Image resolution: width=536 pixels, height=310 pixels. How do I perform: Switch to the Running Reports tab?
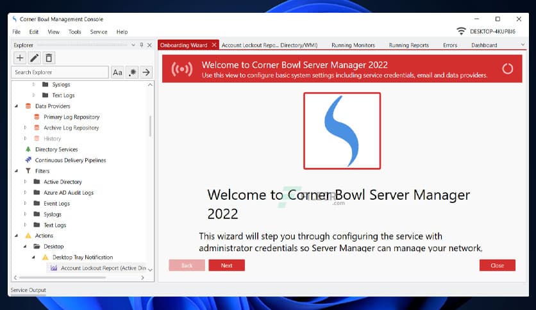409,45
